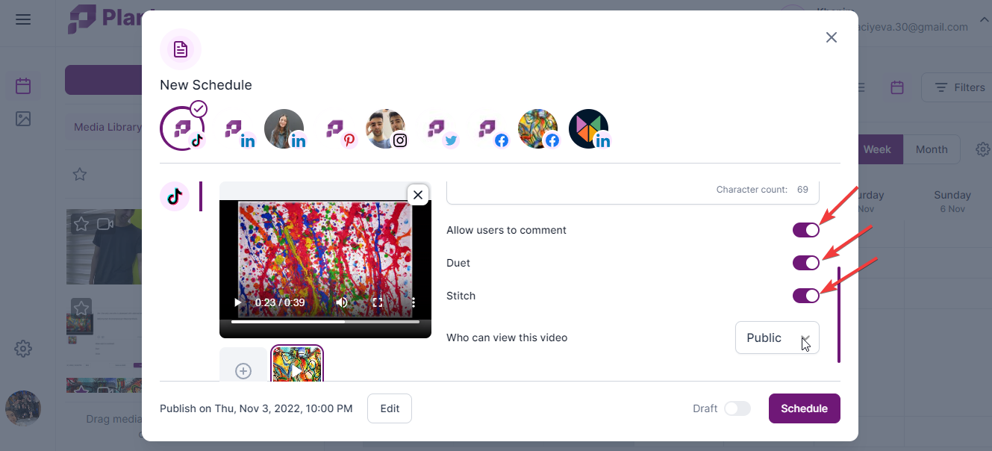Image resolution: width=992 pixels, height=451 pixels.
Task: Star the first media library video
Action: click(x=81, y=224)
